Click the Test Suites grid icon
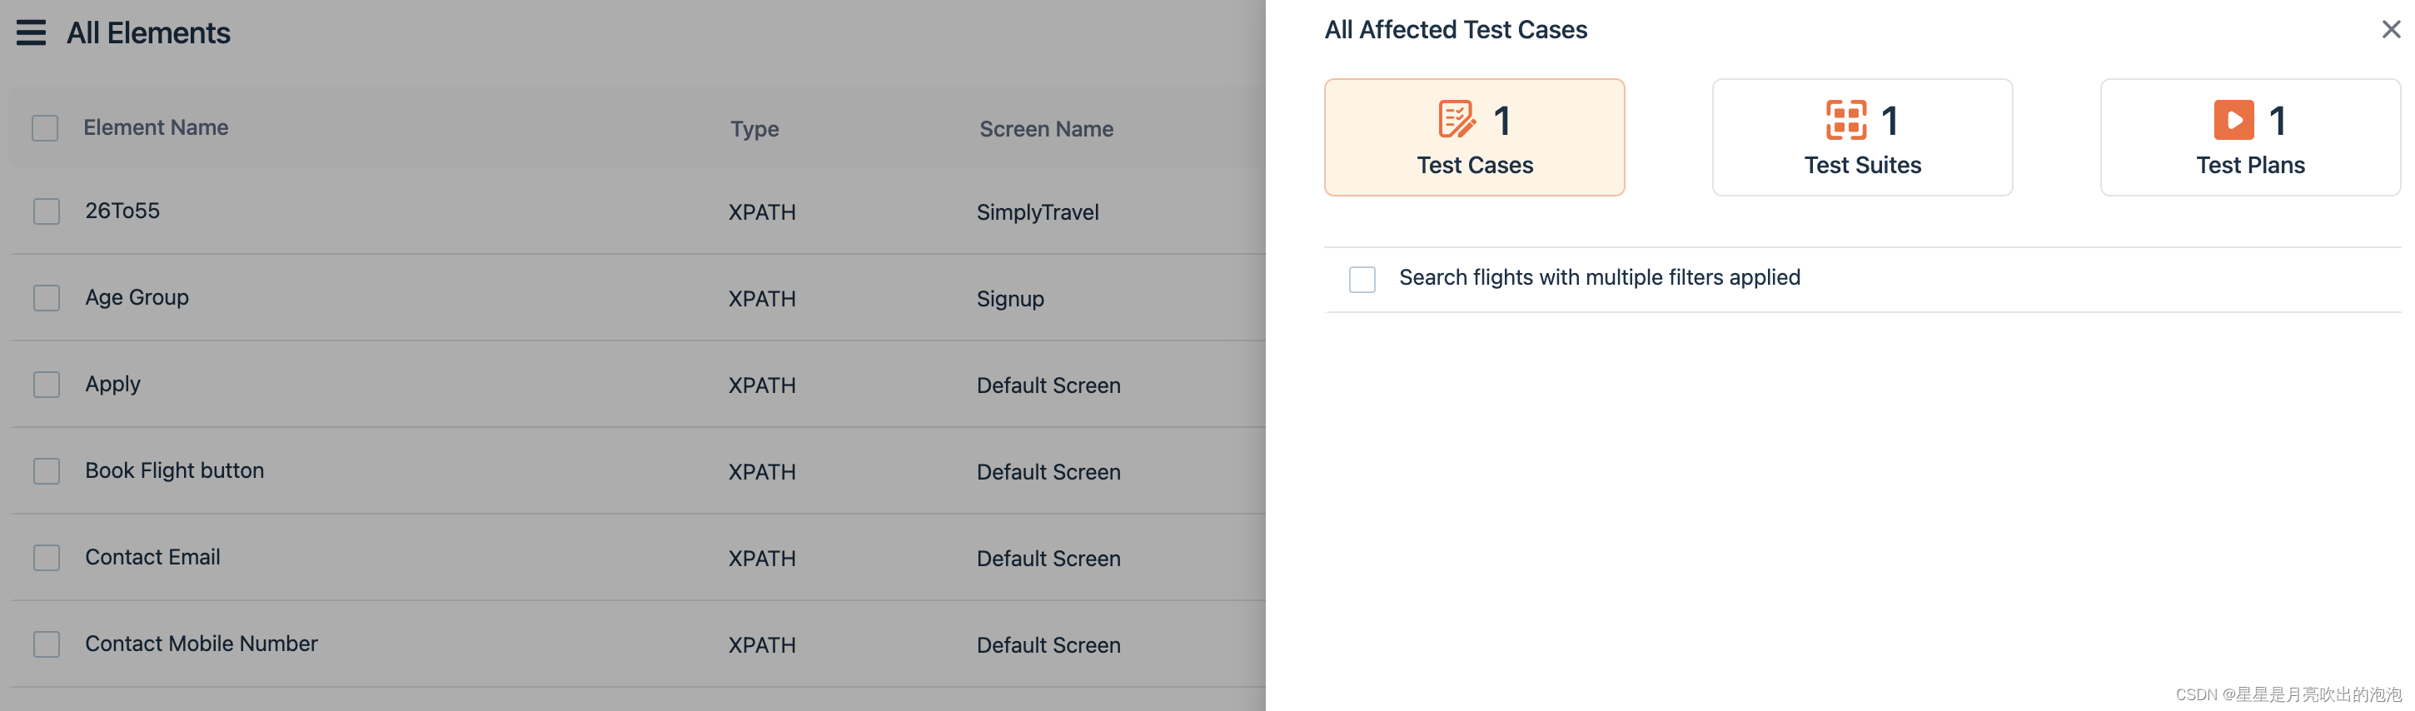Screen dimensions: 2415x711 coord(1846,120)
